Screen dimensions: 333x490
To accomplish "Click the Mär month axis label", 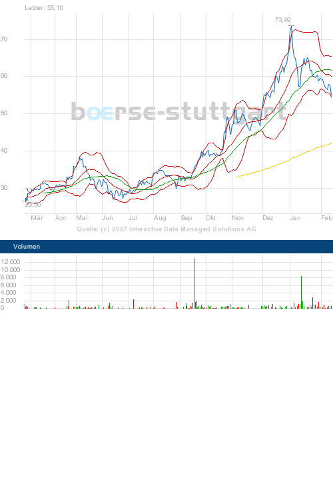I will 37,218.
